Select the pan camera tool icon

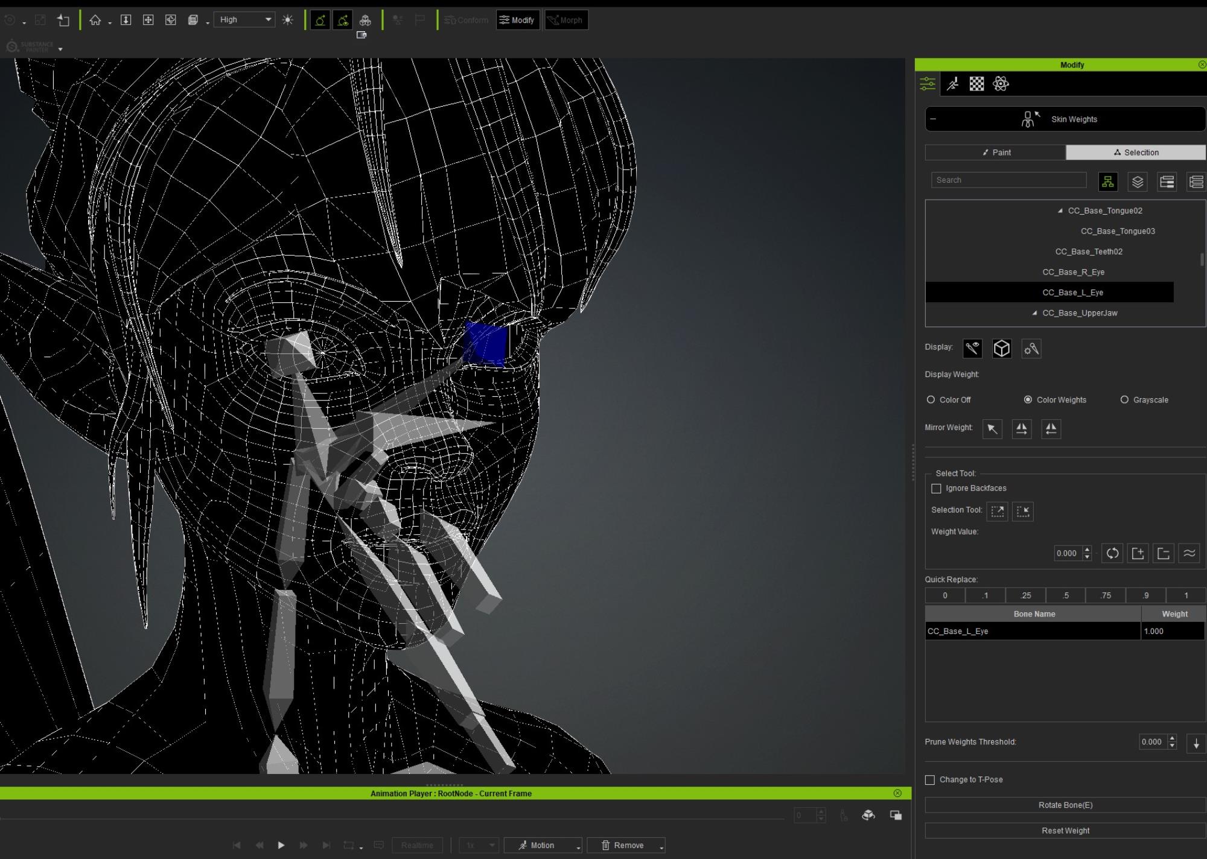(x=148, y=20)
